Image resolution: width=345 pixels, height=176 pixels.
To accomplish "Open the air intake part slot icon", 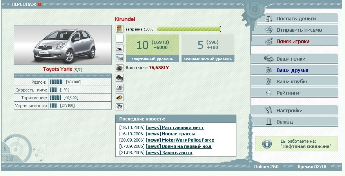I will [120, 48].
